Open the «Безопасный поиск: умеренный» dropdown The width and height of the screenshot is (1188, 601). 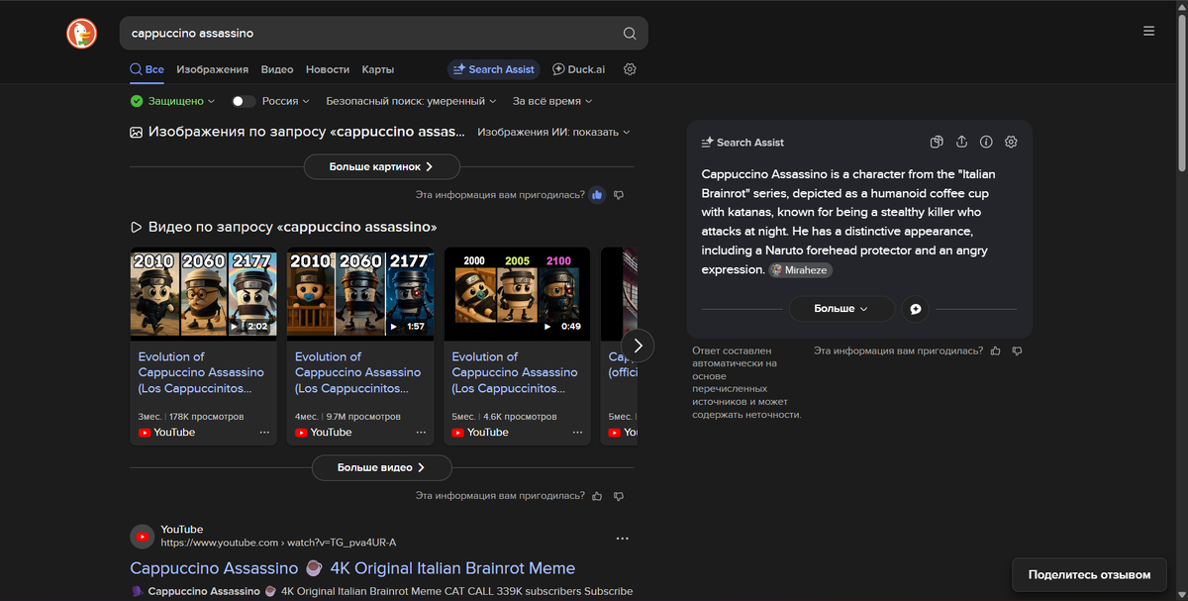[x=409, y=100]
